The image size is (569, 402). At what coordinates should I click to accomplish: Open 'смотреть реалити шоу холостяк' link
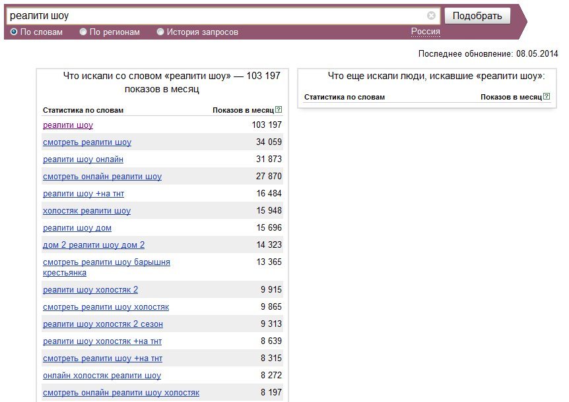pos(106,306)
